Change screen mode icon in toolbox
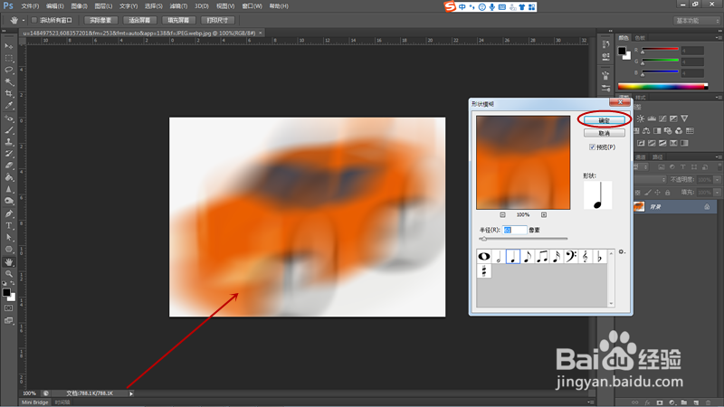 click(9, 320)
